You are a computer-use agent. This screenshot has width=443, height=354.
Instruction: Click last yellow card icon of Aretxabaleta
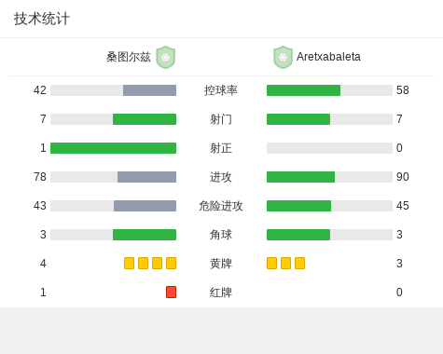click(299, 263)
